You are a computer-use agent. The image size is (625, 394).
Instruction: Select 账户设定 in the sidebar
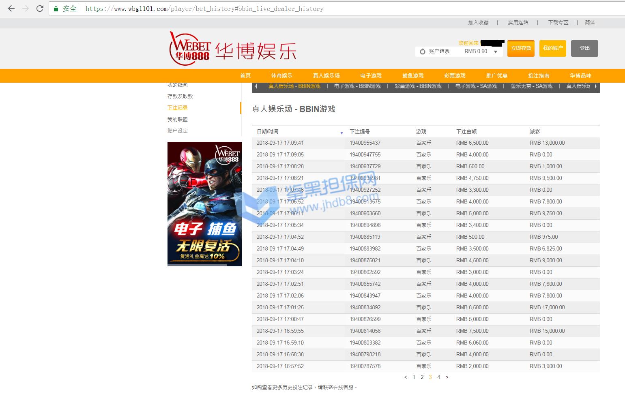[178, 131]
